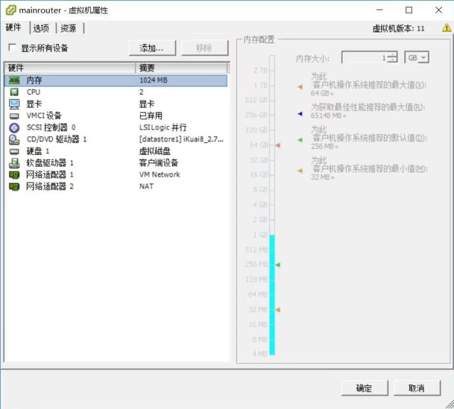Screen dimensions: 454x409
Task: Switch to the 资源 tab
Action: point(68,28)
